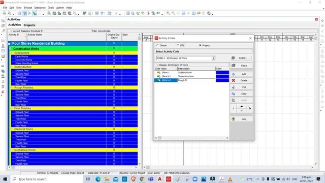Click the Close button icon in dialog
325x183 pixels.
(234, 66)
